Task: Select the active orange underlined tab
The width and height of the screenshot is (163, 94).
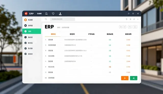Action: pyautogui.click(x=53, y=34)
